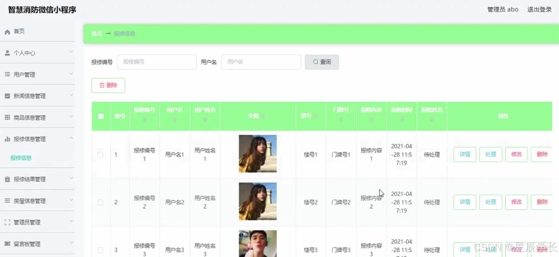Open the 报修结果管理 menu item
The width and height of the screenshot is (559, 257).
click(37, 179)
